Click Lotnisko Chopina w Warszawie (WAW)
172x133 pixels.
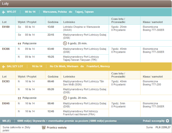[x=81, y=28]
